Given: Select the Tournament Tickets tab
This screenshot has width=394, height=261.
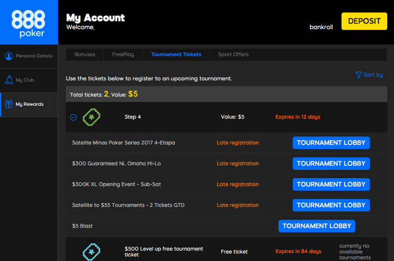Looking at the screenshot, I should click(x=176, y=55).
